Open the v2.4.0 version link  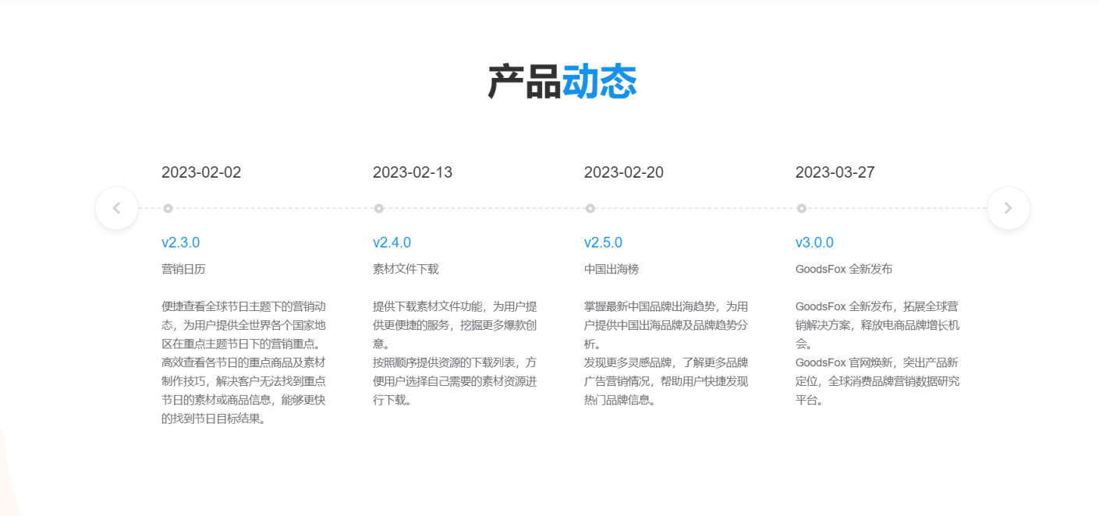pyautogui.click(x=392, y=242)
